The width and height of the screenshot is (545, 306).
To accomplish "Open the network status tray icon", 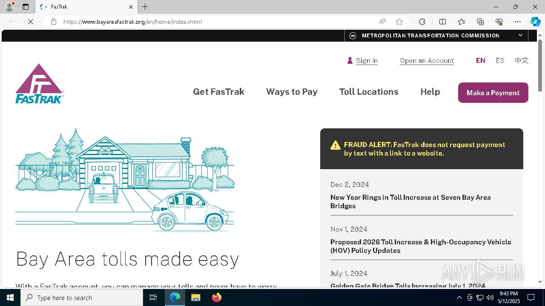I will tap(480, 297).
